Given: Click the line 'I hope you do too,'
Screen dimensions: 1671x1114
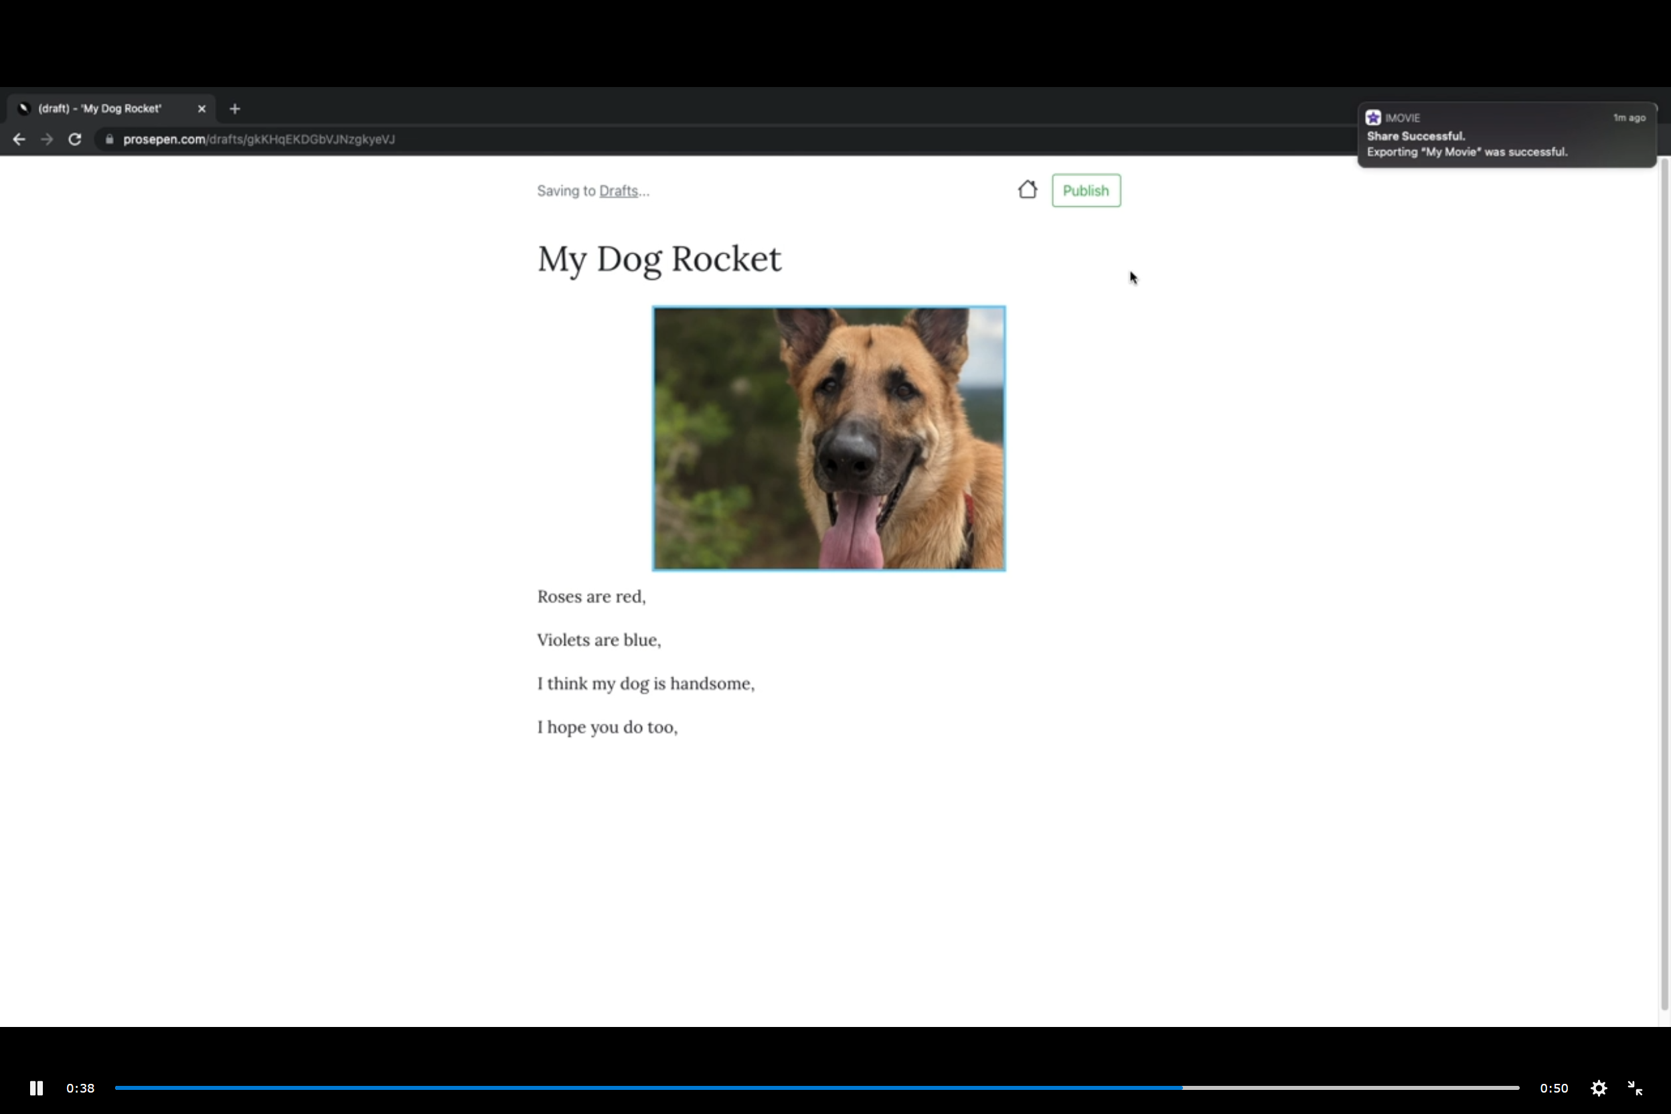Looking at the screenshot, I should pyautogui.click(x=607, y=727).
